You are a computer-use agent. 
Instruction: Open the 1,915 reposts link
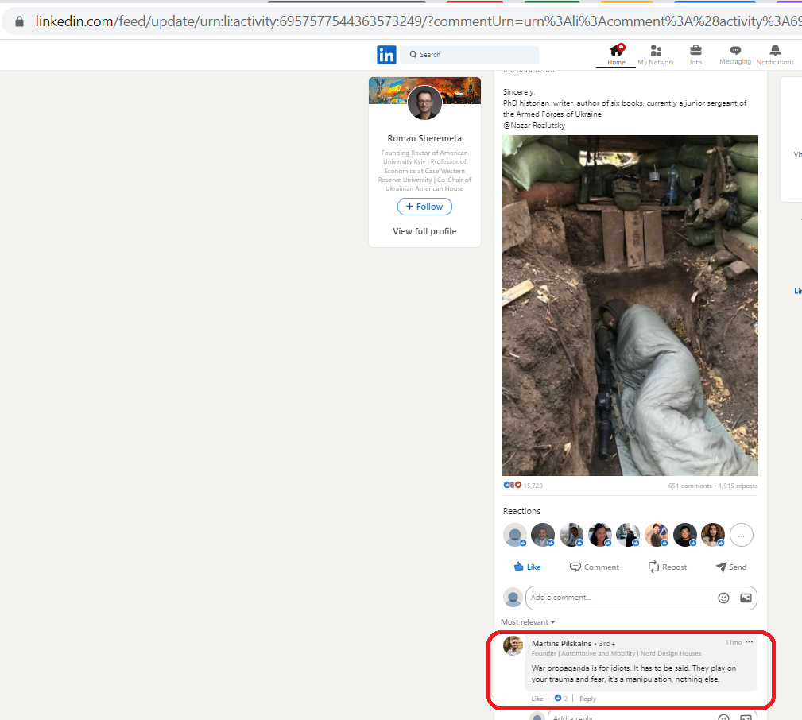pos(738,486)
